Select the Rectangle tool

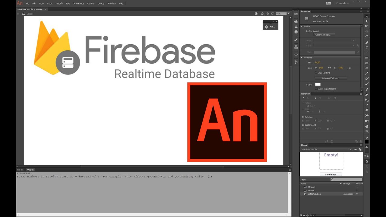coord(367,58)
